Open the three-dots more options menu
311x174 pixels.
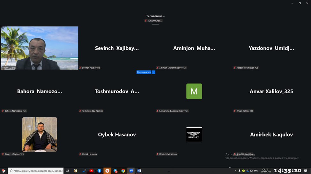(153, 72)
